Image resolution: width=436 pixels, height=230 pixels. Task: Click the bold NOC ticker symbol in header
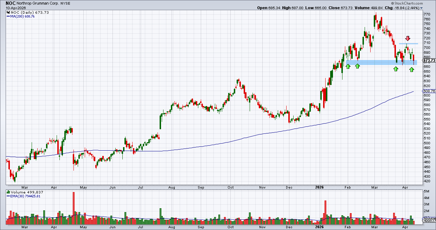coord(11,3)
